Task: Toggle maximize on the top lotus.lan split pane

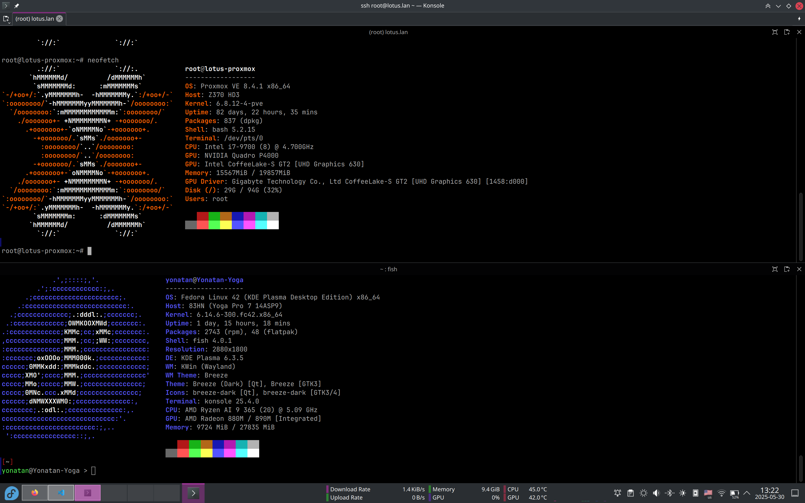Action: pyautogui.click(x=775, y=32)
